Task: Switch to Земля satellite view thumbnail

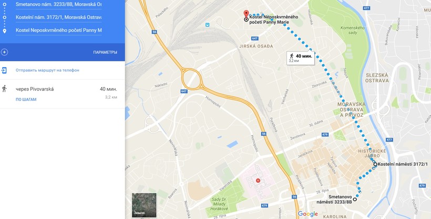Action: [144, 205]
